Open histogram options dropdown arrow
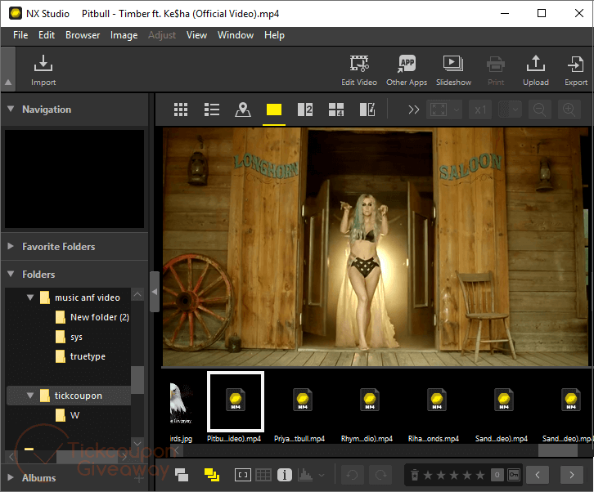Image resolution: width=594 pixels, height=492 pixels. click(322, 475)
